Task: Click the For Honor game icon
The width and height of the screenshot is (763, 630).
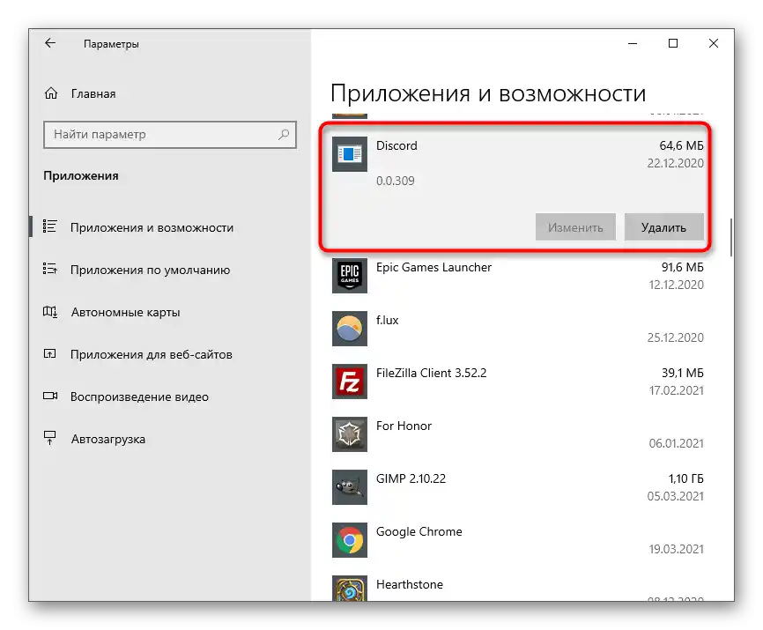Action: coord(350,434)
